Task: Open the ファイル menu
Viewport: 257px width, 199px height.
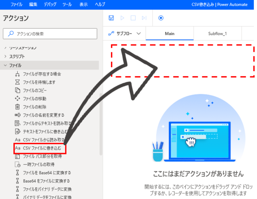Action: point(16,5)
